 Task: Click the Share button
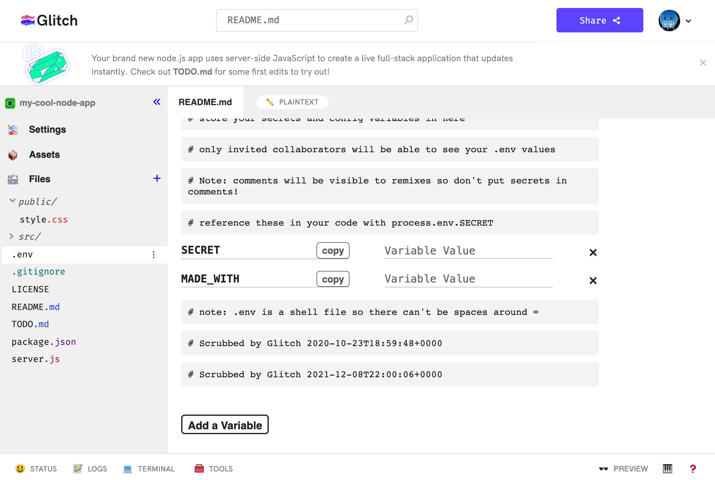pos(600,20)
